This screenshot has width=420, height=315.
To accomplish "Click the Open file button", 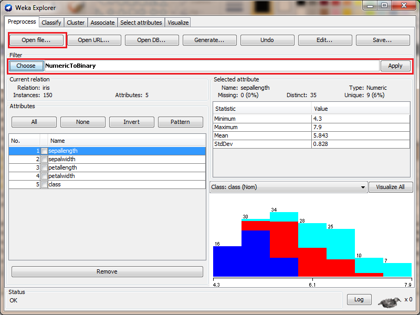I will click(x=36, y=40).
